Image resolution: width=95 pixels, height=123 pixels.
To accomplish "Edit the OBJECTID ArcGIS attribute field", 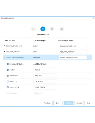I will pyautogui.click(x=45, y=81).
